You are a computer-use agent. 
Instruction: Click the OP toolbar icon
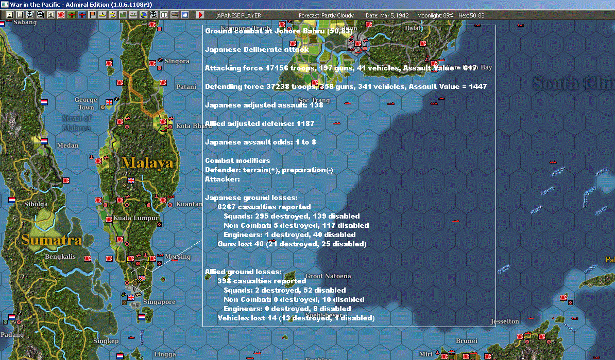[x=164, y=15]
